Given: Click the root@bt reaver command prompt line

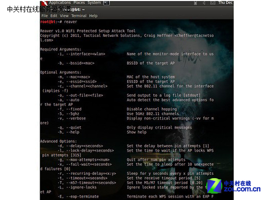Looking at the screenshot, I should (x=59, y=22).
